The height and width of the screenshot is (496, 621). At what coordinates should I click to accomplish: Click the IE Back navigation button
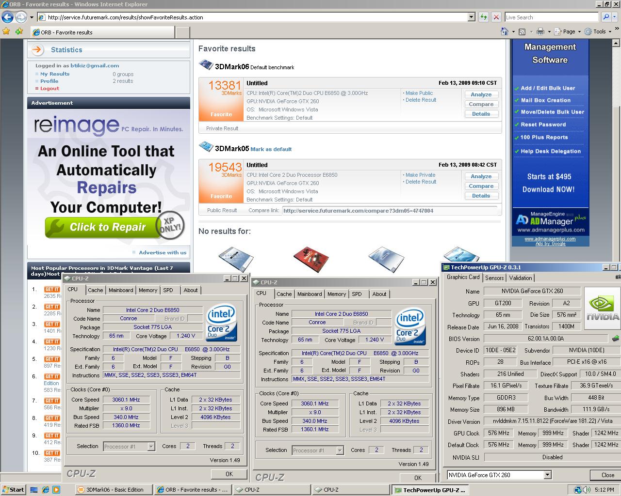pos(7,17)
